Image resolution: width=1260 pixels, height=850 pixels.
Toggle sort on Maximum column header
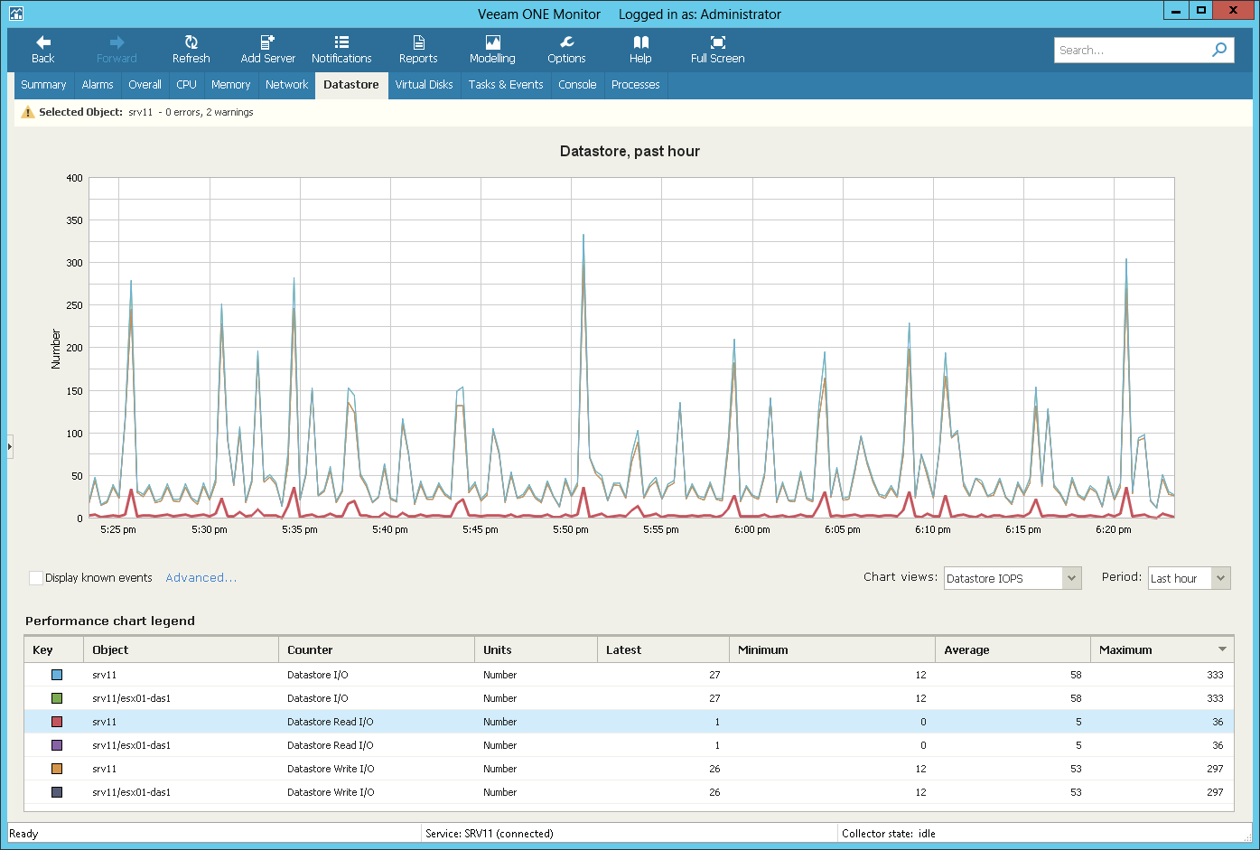1162,649
